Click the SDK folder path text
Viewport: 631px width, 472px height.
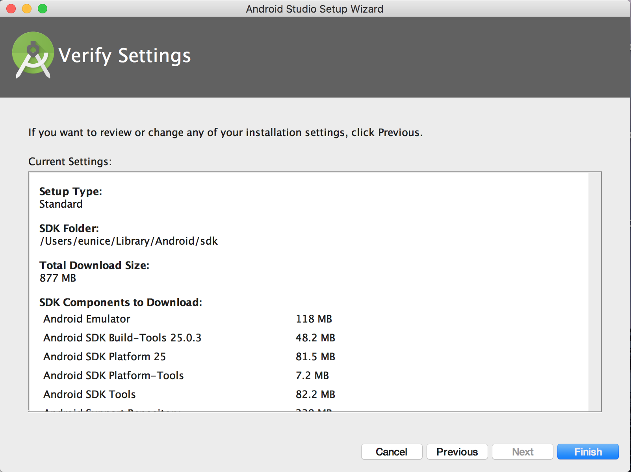128,241
